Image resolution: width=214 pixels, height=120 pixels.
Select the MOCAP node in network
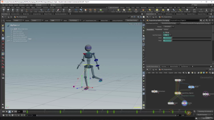coord(191,87)
